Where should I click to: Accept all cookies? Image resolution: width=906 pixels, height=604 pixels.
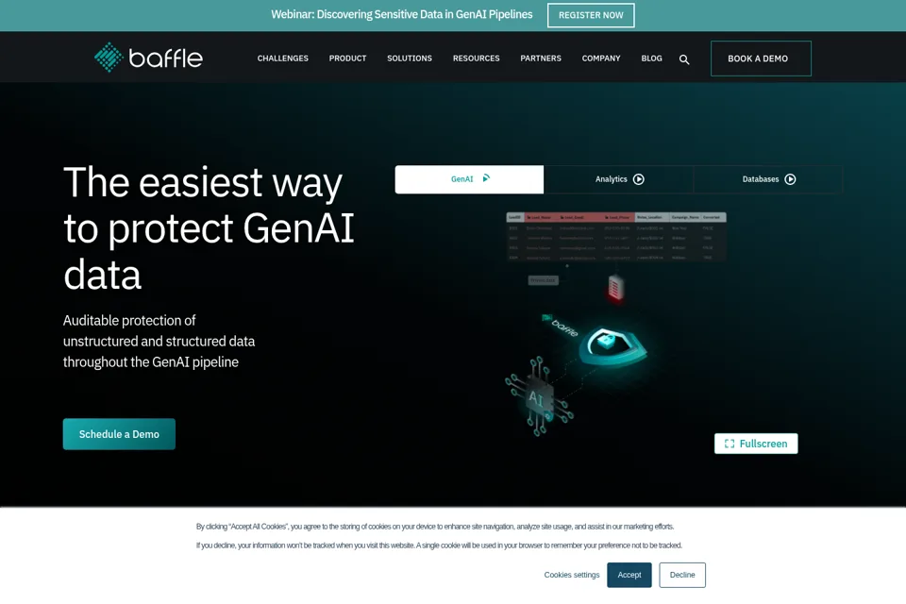[629, 575]
